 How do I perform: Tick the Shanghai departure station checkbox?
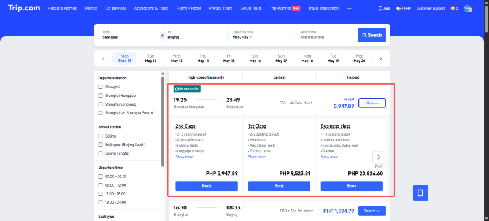click(101, 87)
